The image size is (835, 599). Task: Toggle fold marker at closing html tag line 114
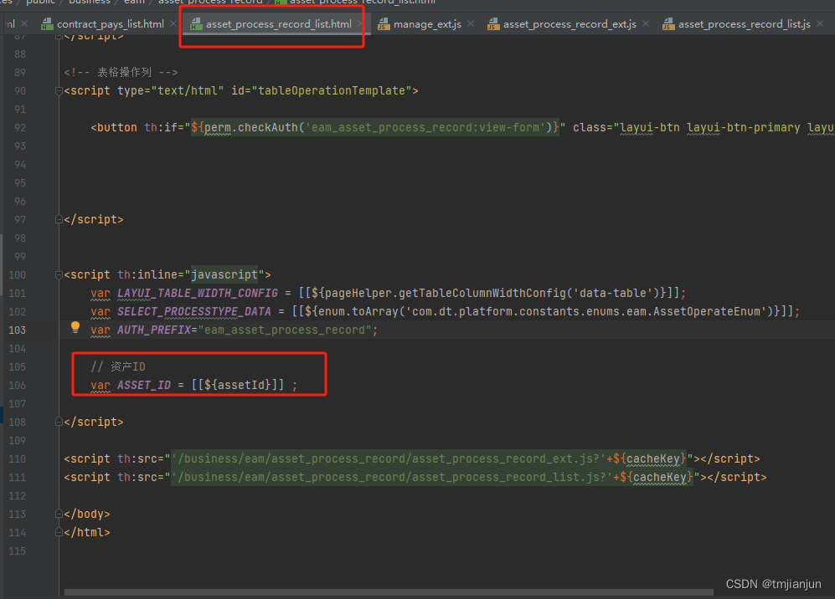[59, 533]
